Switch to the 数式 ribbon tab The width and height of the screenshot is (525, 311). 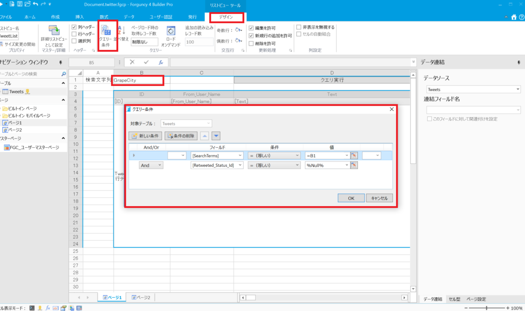click(104, 17)
